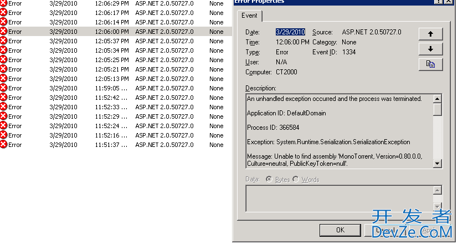The image size is (458, 244).
Task: Switch to the Event tab
Action: point(249,16)
